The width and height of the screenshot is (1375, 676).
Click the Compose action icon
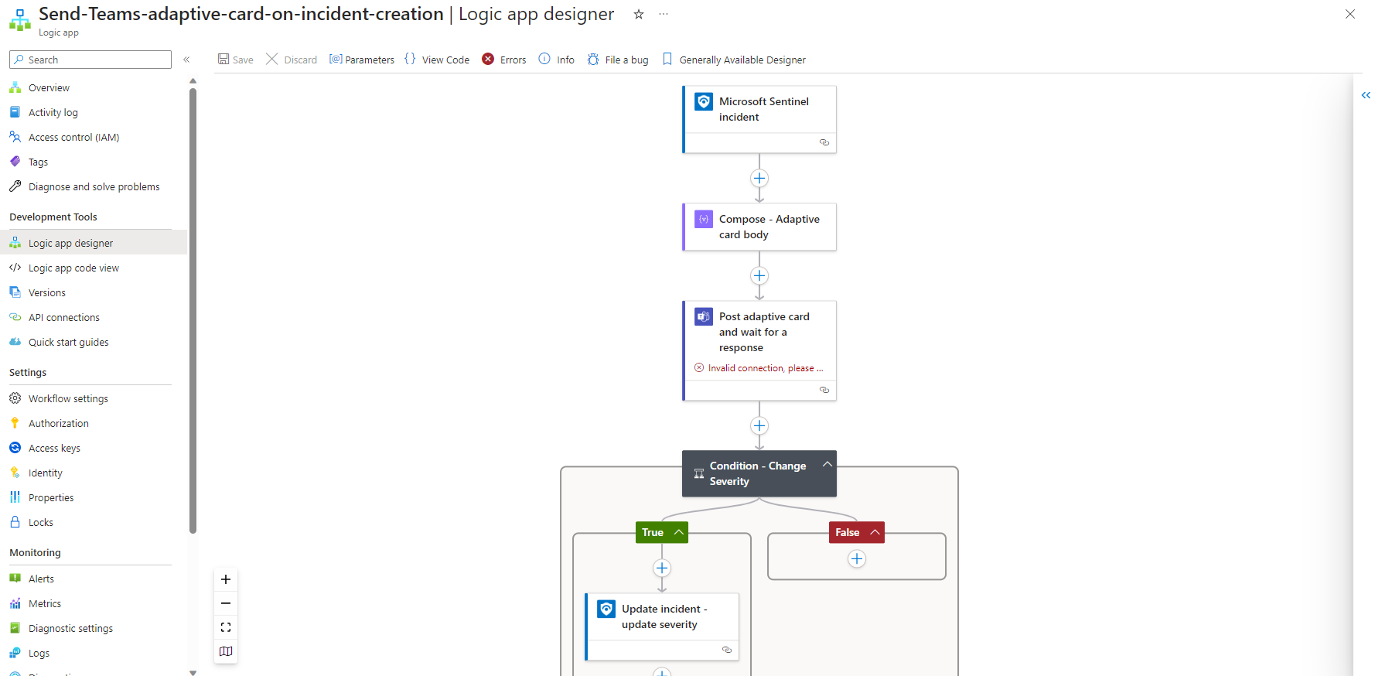pos(704,220)
